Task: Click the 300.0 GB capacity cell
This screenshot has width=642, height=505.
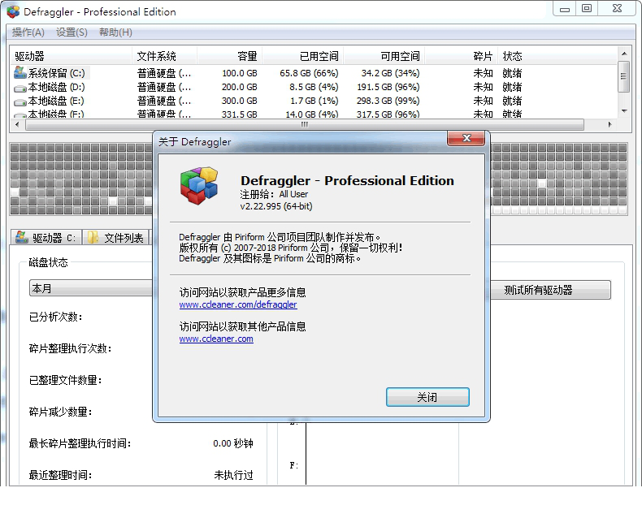Action: [x=240, y=101]
